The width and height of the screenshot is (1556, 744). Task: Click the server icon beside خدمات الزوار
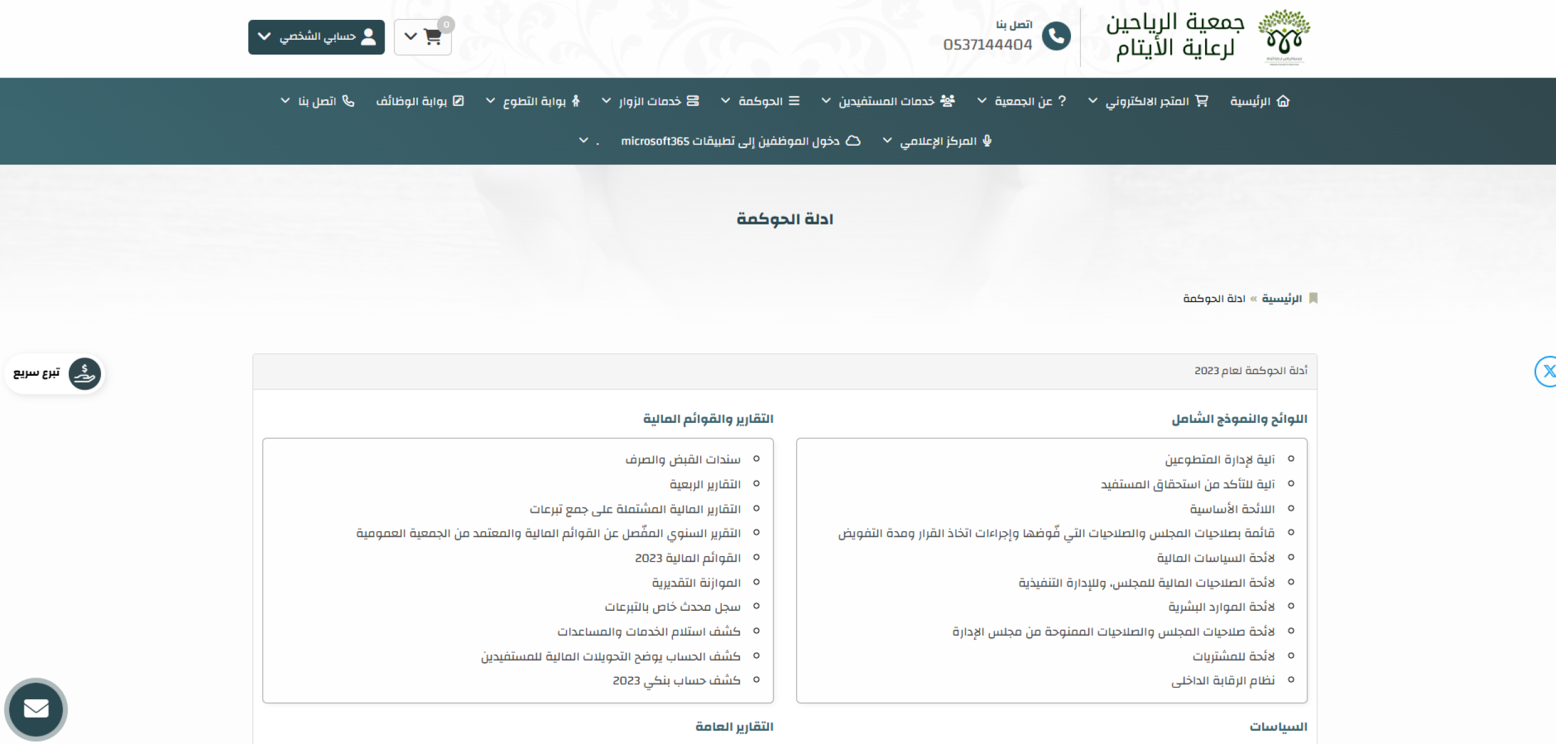[x=693, y=101]
